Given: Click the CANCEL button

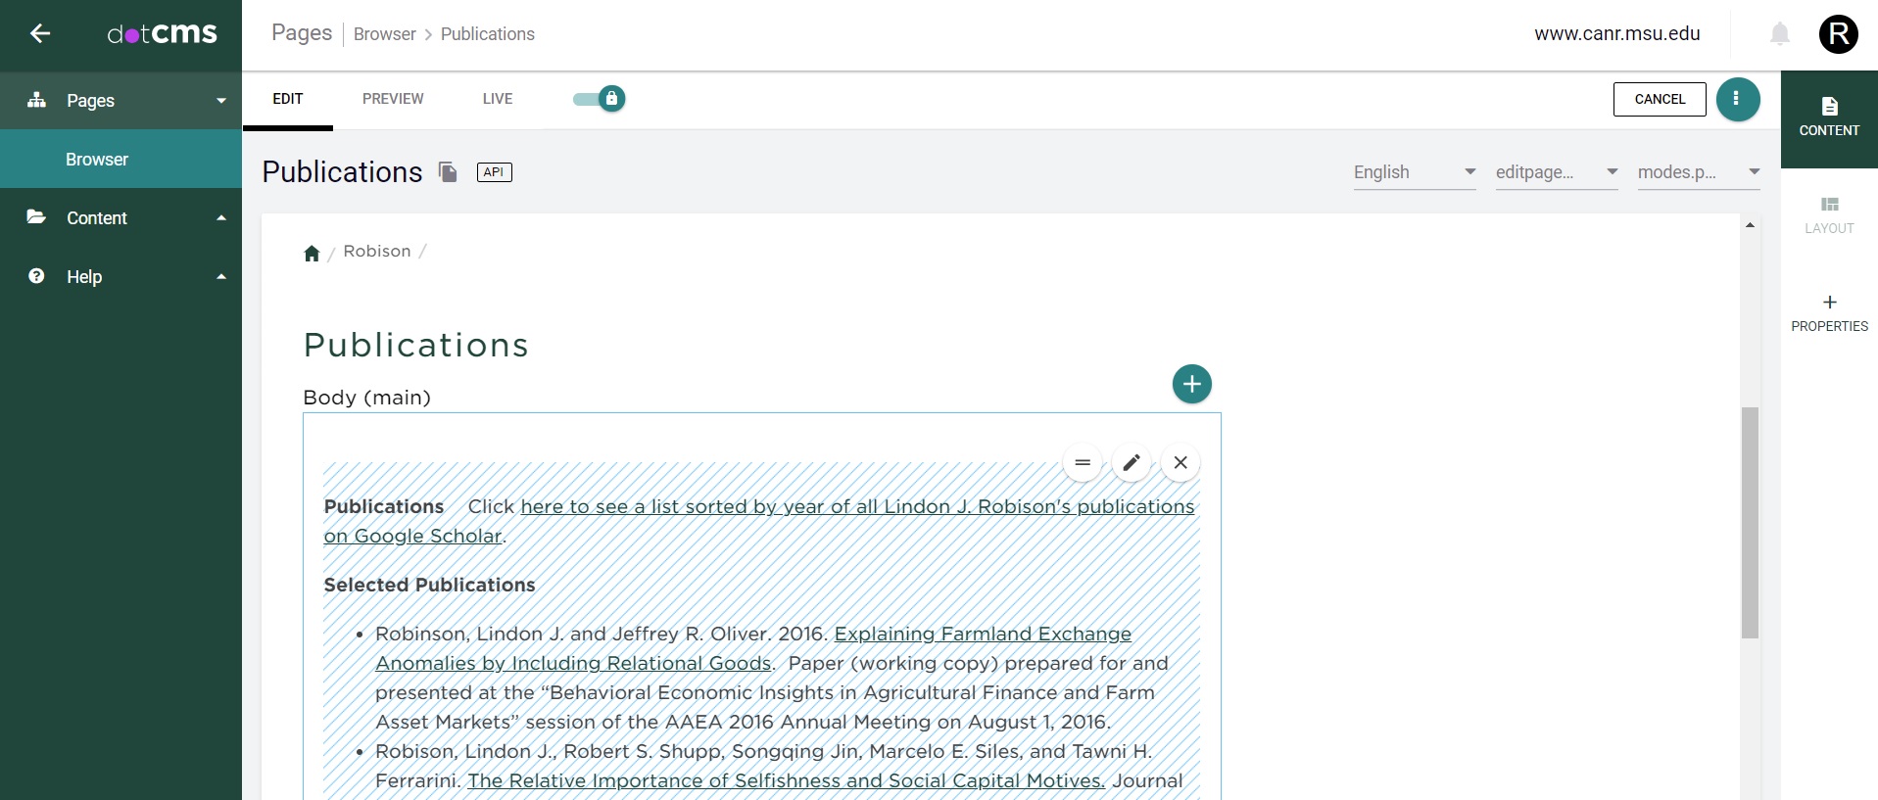Looking at the screenshot, I should pyautogui.click(x=1659, y=99).
